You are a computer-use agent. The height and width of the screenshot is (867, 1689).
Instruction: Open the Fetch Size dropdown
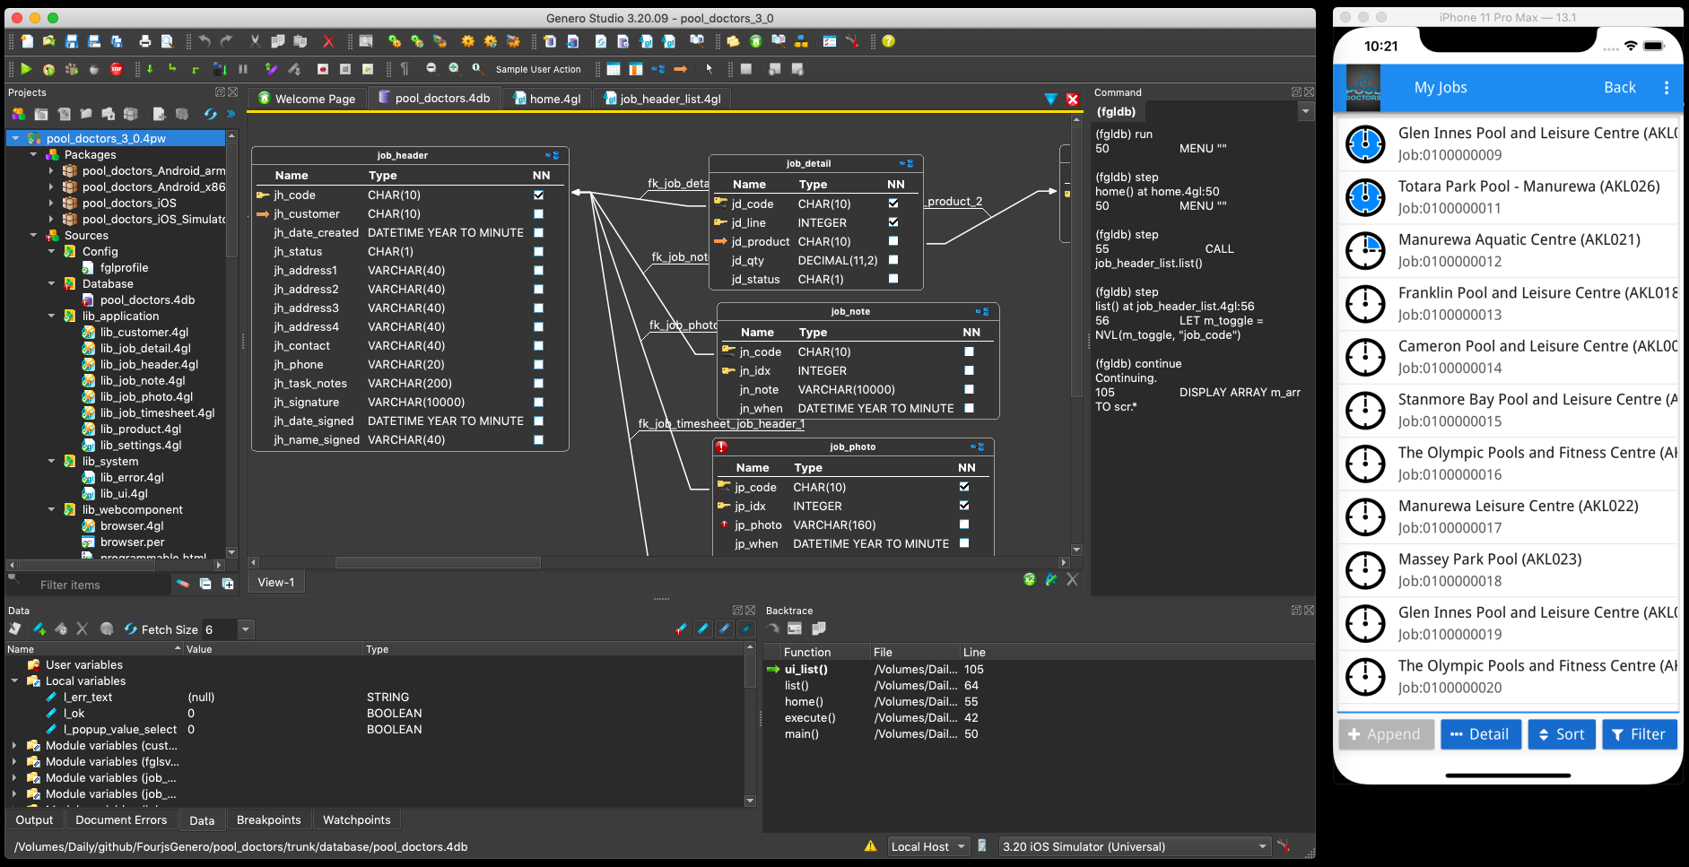tap(246, 629)
